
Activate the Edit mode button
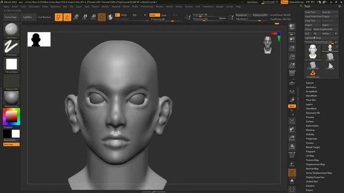pyautogui.click(x=59, y=17)
